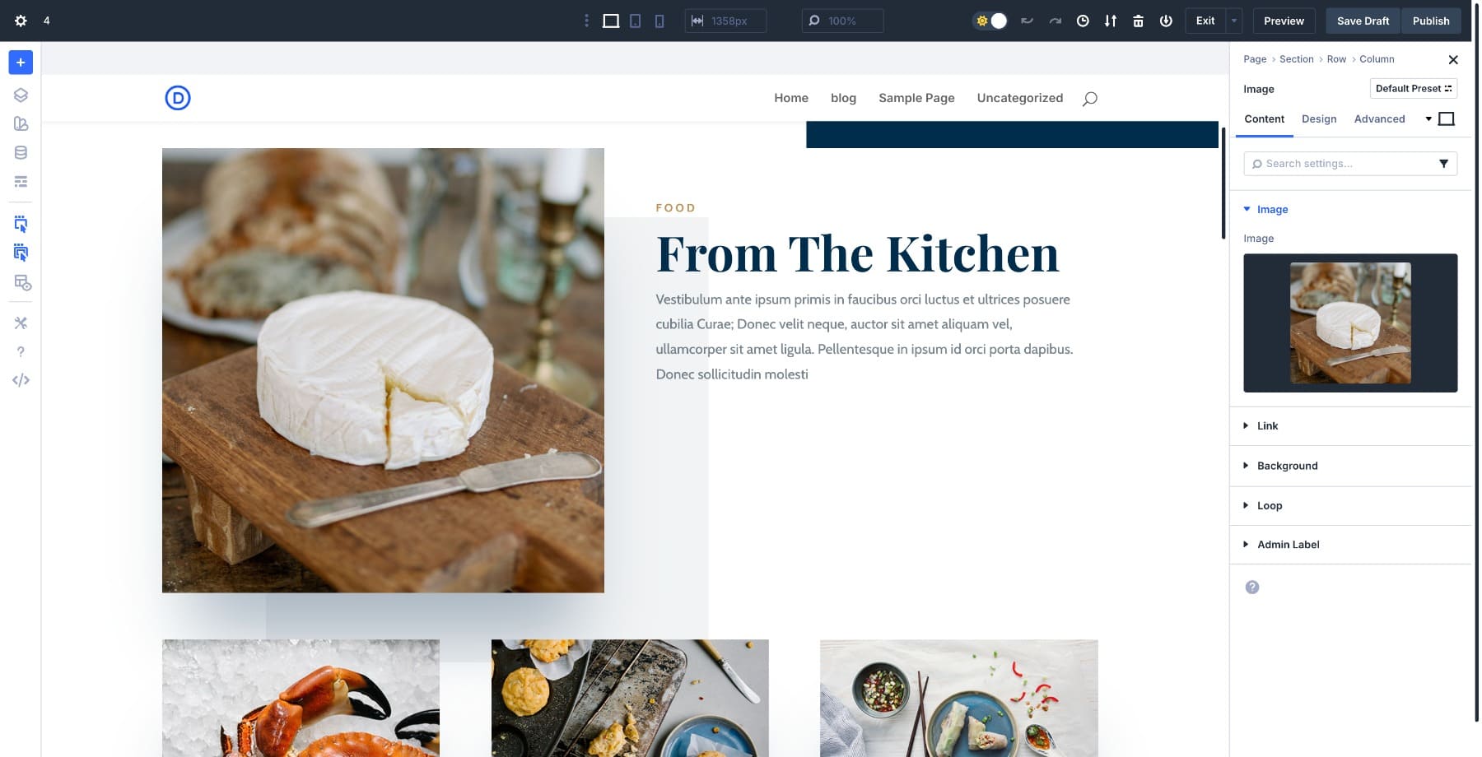Click the Save Draft button

[x=1363, y=21]
